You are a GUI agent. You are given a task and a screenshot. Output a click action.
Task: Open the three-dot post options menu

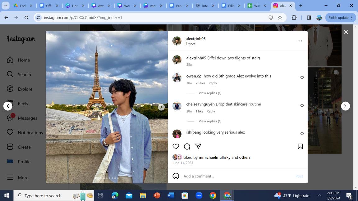click(x=300, y=41)
